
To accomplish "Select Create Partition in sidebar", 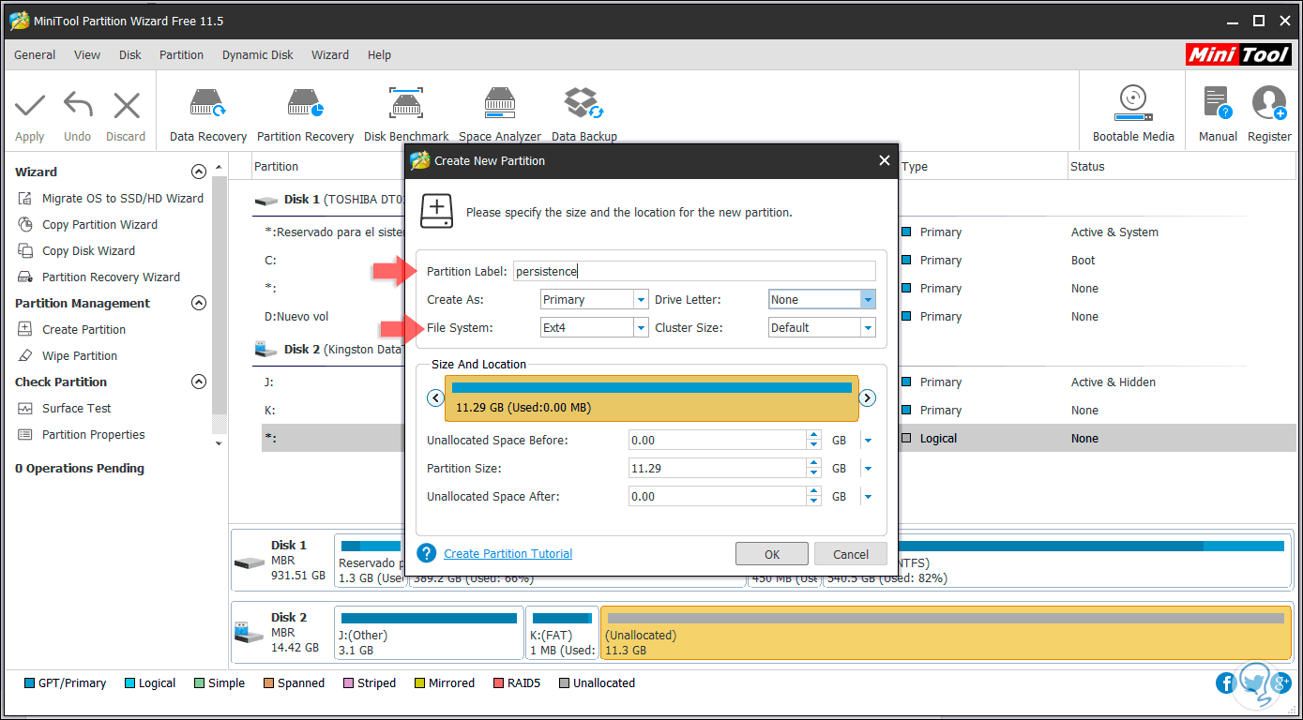I will click(83, 329).
